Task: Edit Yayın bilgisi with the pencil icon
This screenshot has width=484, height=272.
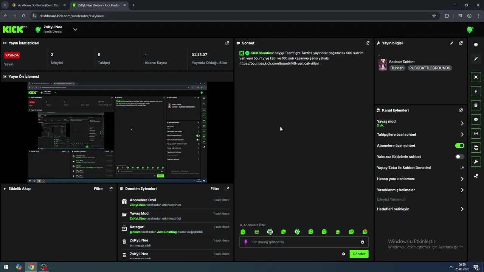Action: coord(451,43)
